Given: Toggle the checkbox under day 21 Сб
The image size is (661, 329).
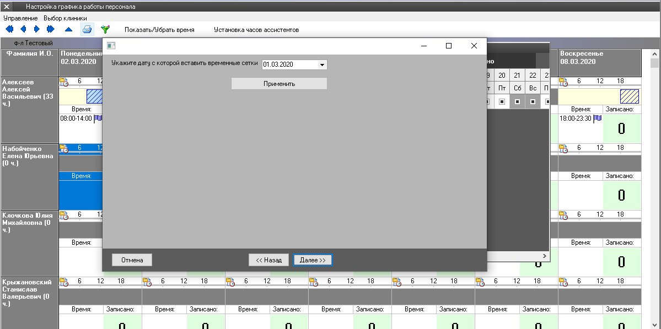Looking at the screenshot, I should click(x=517, y=101).
